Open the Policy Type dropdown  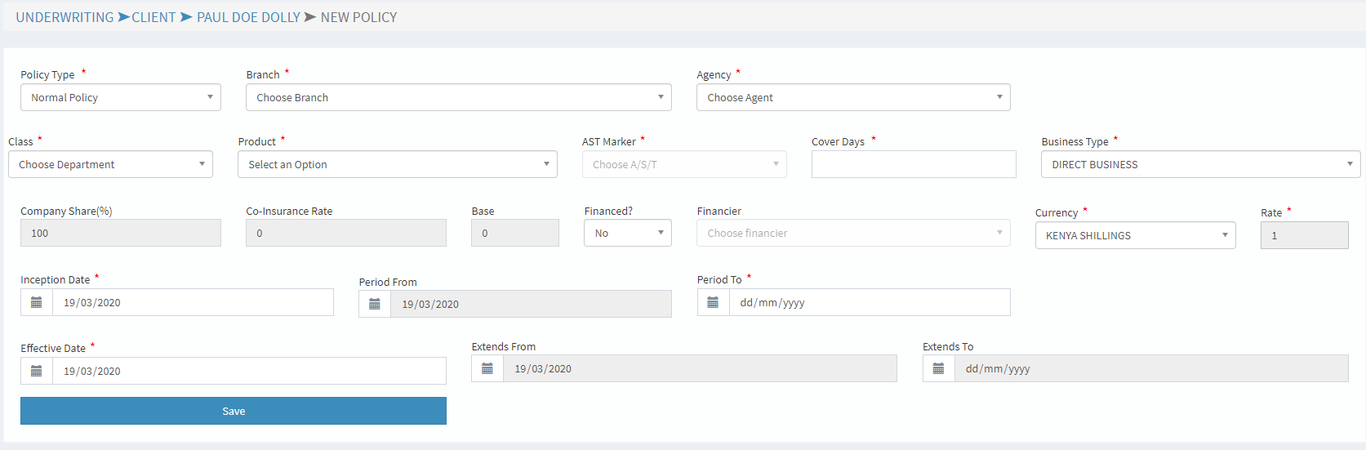coord(120,97)
